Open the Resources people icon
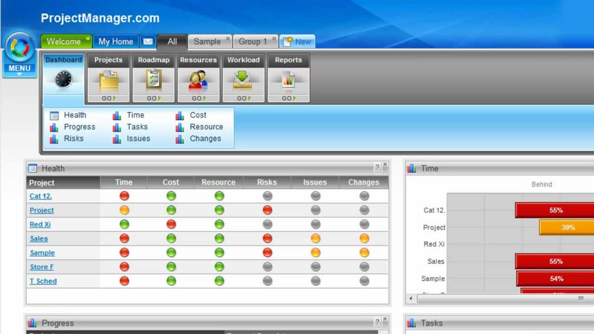Screen dimensions: 594x334 click(x=199, y=81)
